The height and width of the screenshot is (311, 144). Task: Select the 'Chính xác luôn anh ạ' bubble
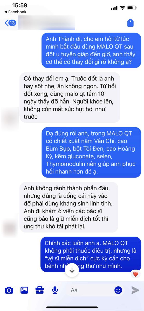pyautogui.click(x=91, y=254)
